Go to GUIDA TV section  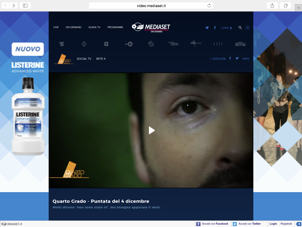coord(94,27)
